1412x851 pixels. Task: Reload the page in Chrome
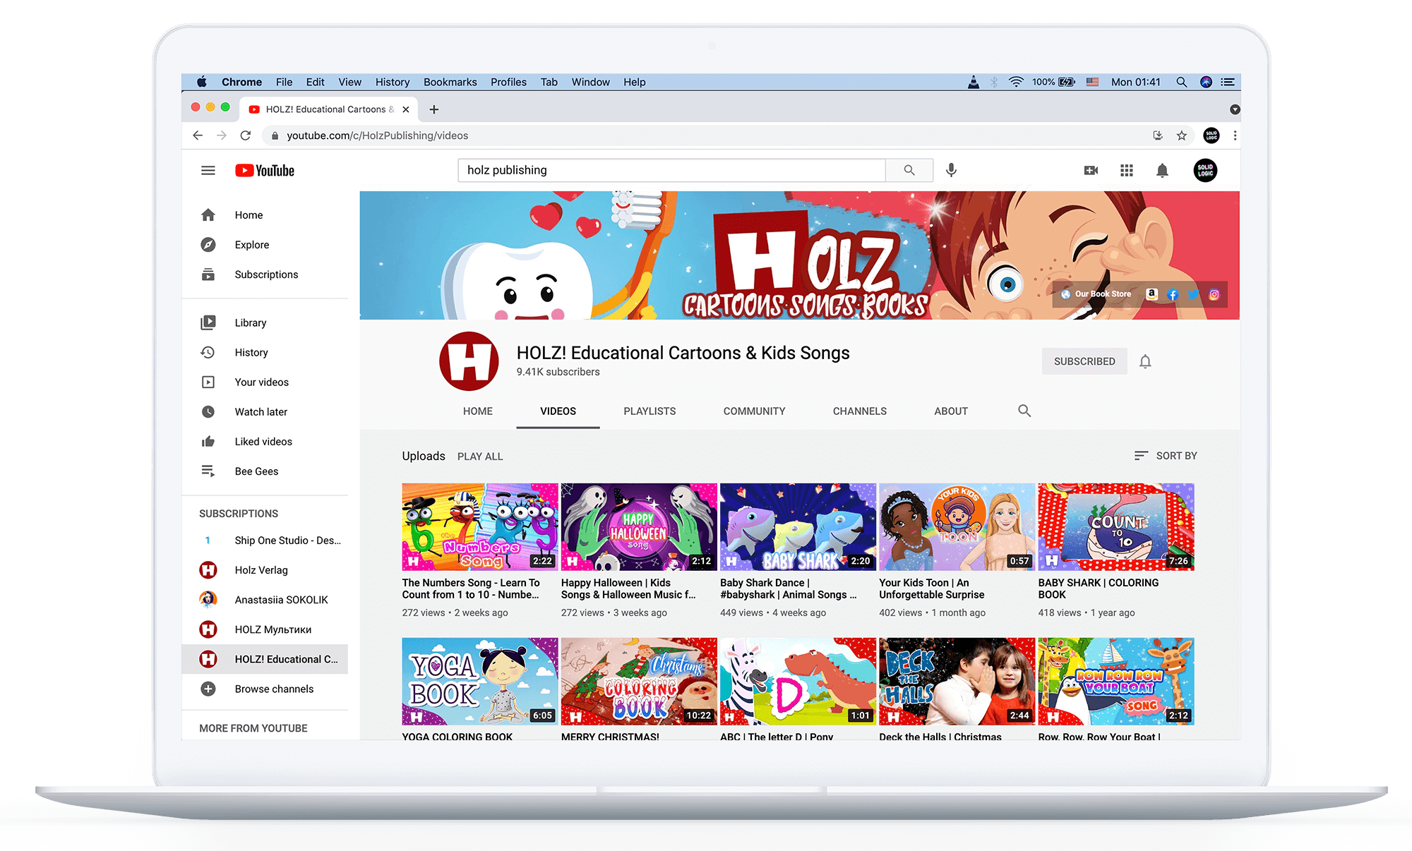[x=246, y=135]
